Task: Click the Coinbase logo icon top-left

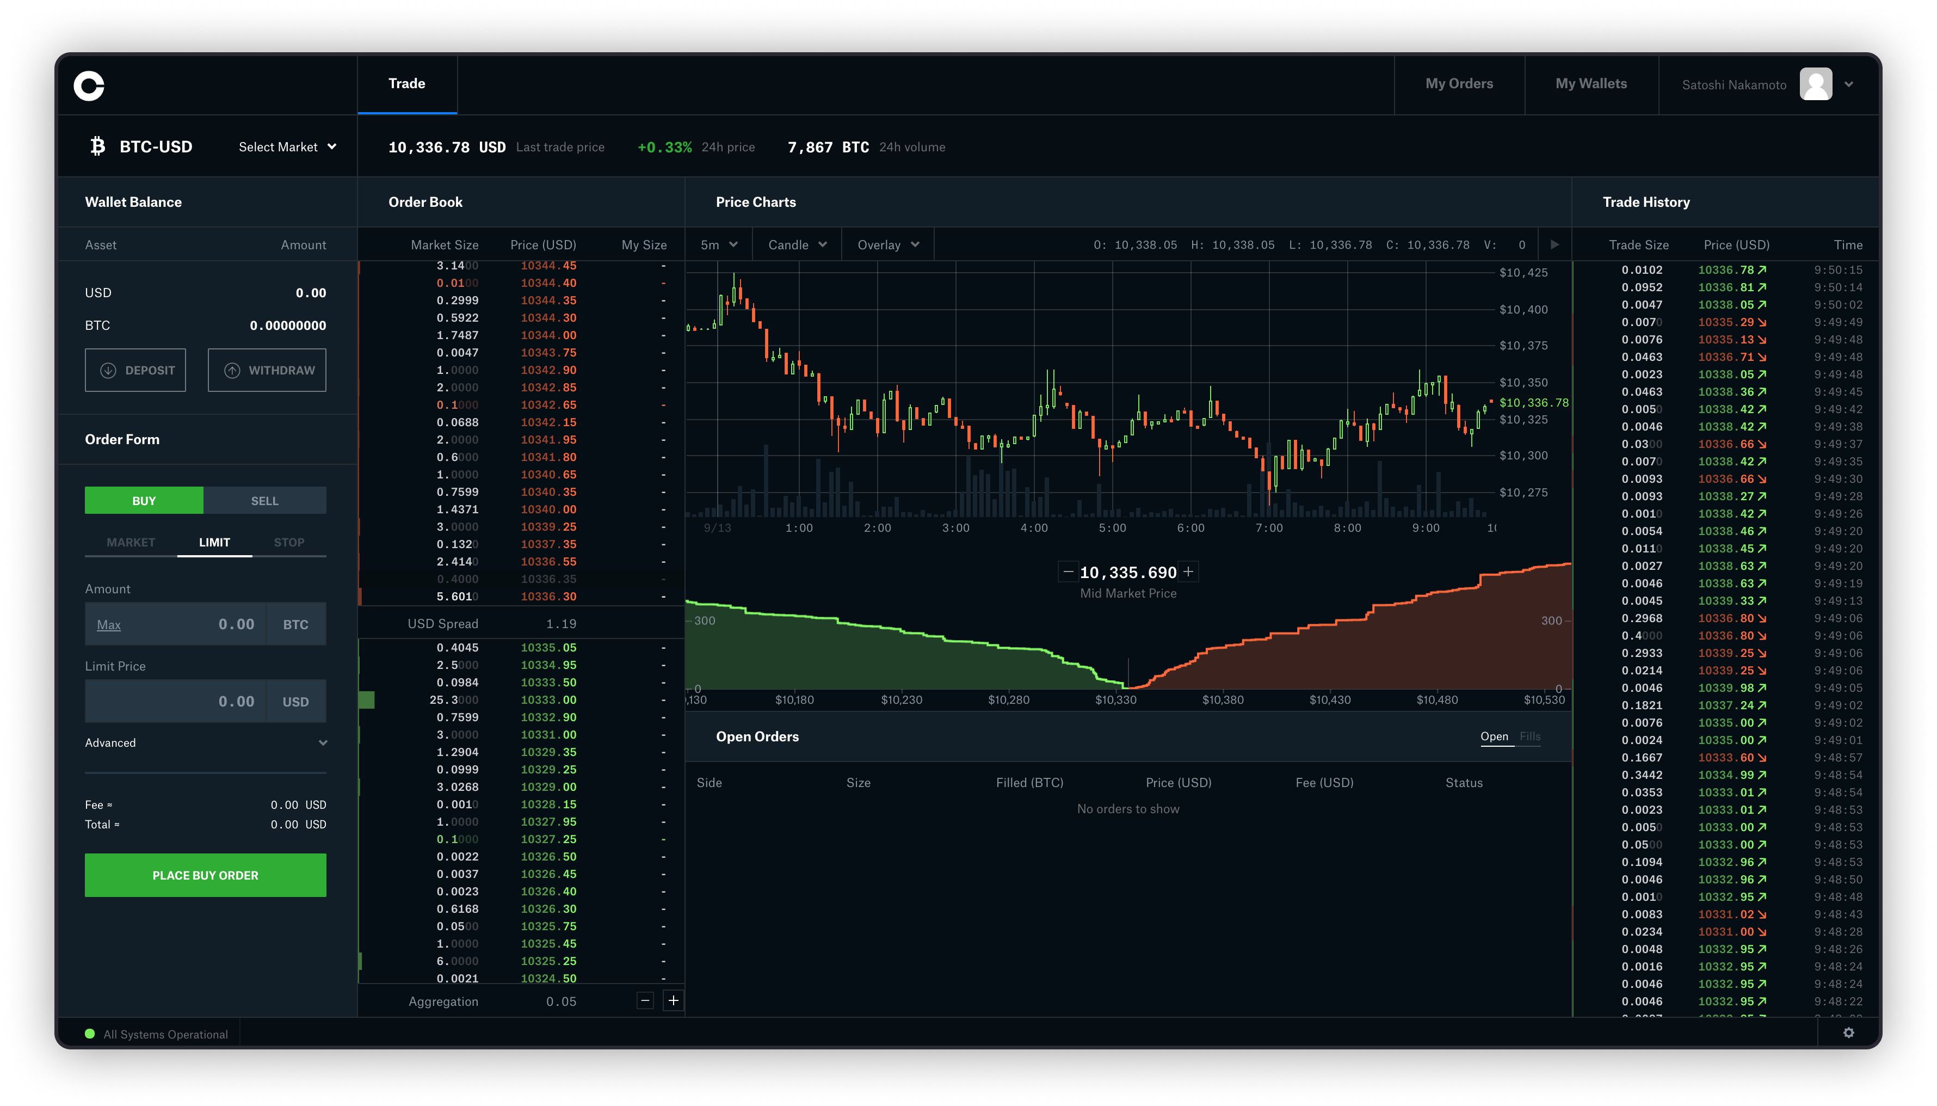Action: coord(89,84)
